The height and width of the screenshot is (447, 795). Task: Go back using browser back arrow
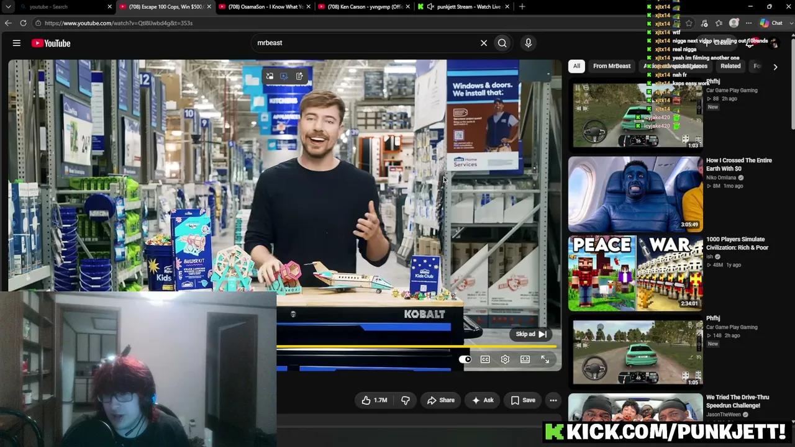[x=8, y=23]
